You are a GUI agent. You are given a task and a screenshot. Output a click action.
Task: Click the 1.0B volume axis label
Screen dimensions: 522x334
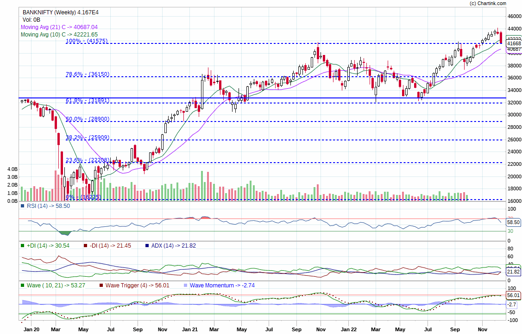13,193
